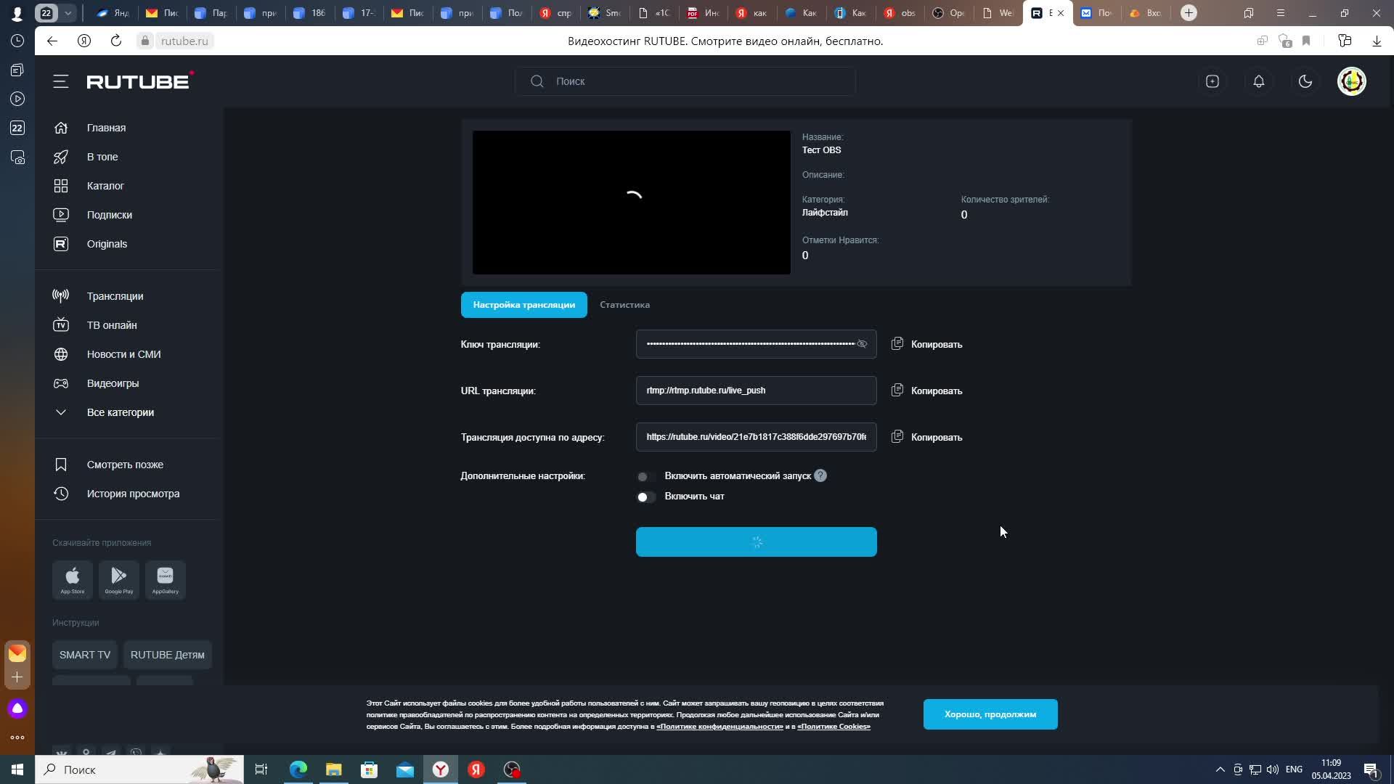This screenshot has height=784, width=1394.
Task: Open the tab list dropdown arrow
Action: pos(68,13)
